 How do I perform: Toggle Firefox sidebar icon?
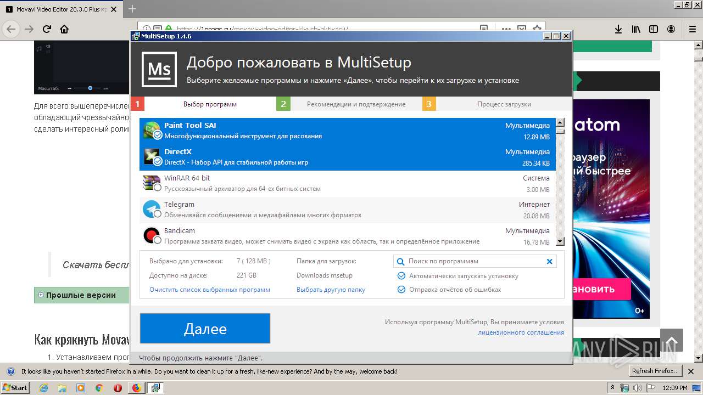(654, 29)
